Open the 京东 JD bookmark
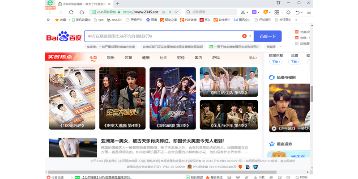The image size is (358, 179). (x=205, y=20)
